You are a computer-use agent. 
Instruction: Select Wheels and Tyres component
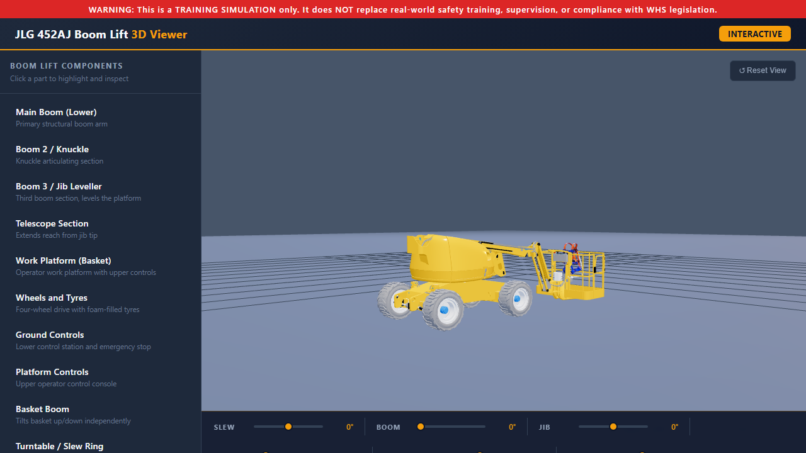[x=101, y=303]
